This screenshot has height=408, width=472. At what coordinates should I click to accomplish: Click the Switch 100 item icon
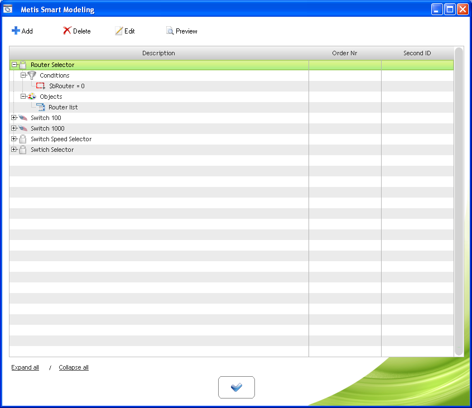click(x=23, y=118)
